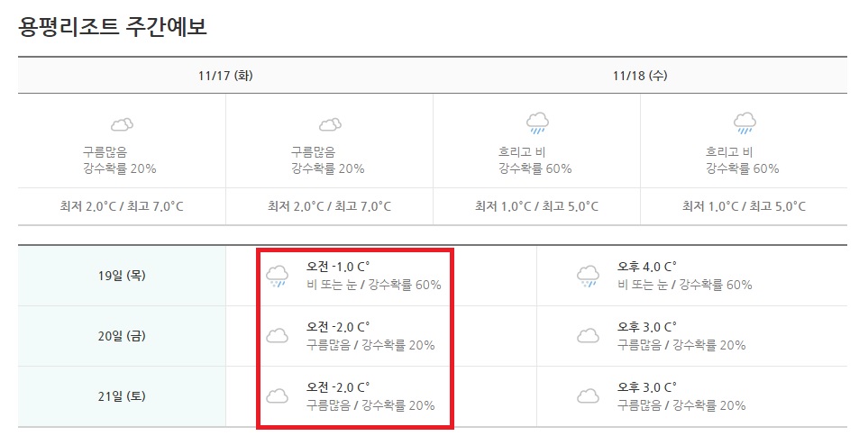The image size is (859, 445).
Task: Click the 오후 4.0 C° temperature text
Action: coord(647,267)
